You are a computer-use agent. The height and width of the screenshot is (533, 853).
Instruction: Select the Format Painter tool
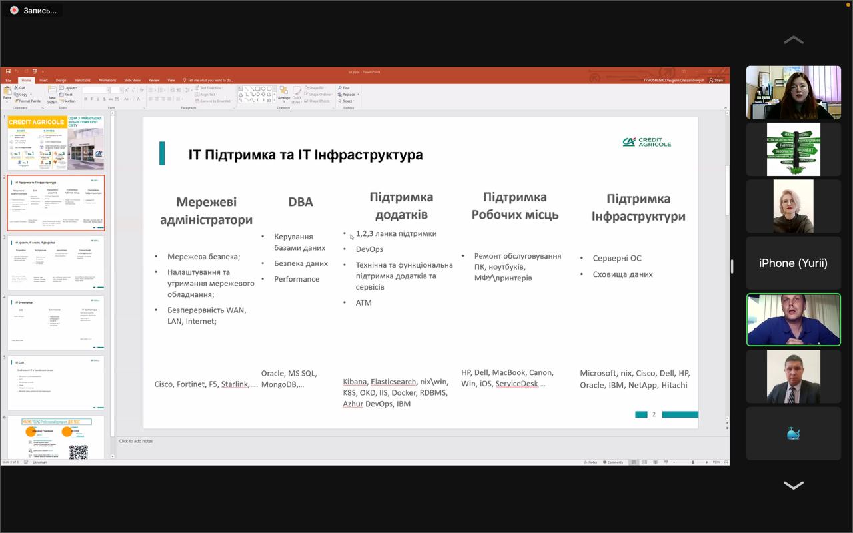tap(28, 101)
